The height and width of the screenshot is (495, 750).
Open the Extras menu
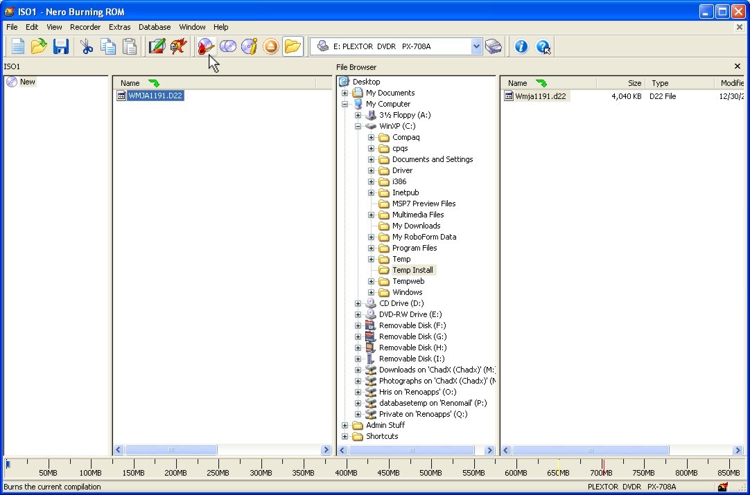click(120, 27)
